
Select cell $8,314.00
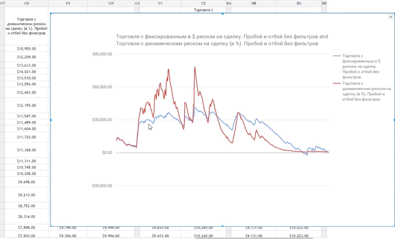point(27,216)
